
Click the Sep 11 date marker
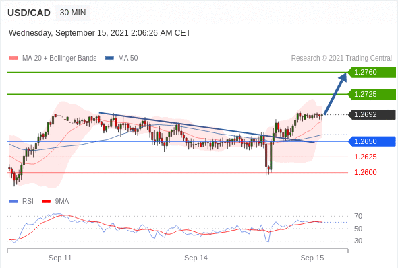click(x=60, y=258)
